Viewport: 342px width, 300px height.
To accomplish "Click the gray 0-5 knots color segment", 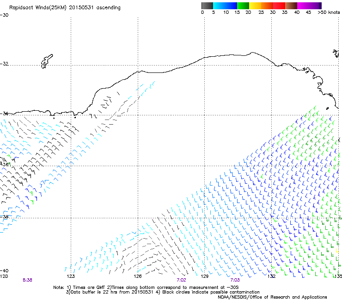I will [x=207, y=6].
